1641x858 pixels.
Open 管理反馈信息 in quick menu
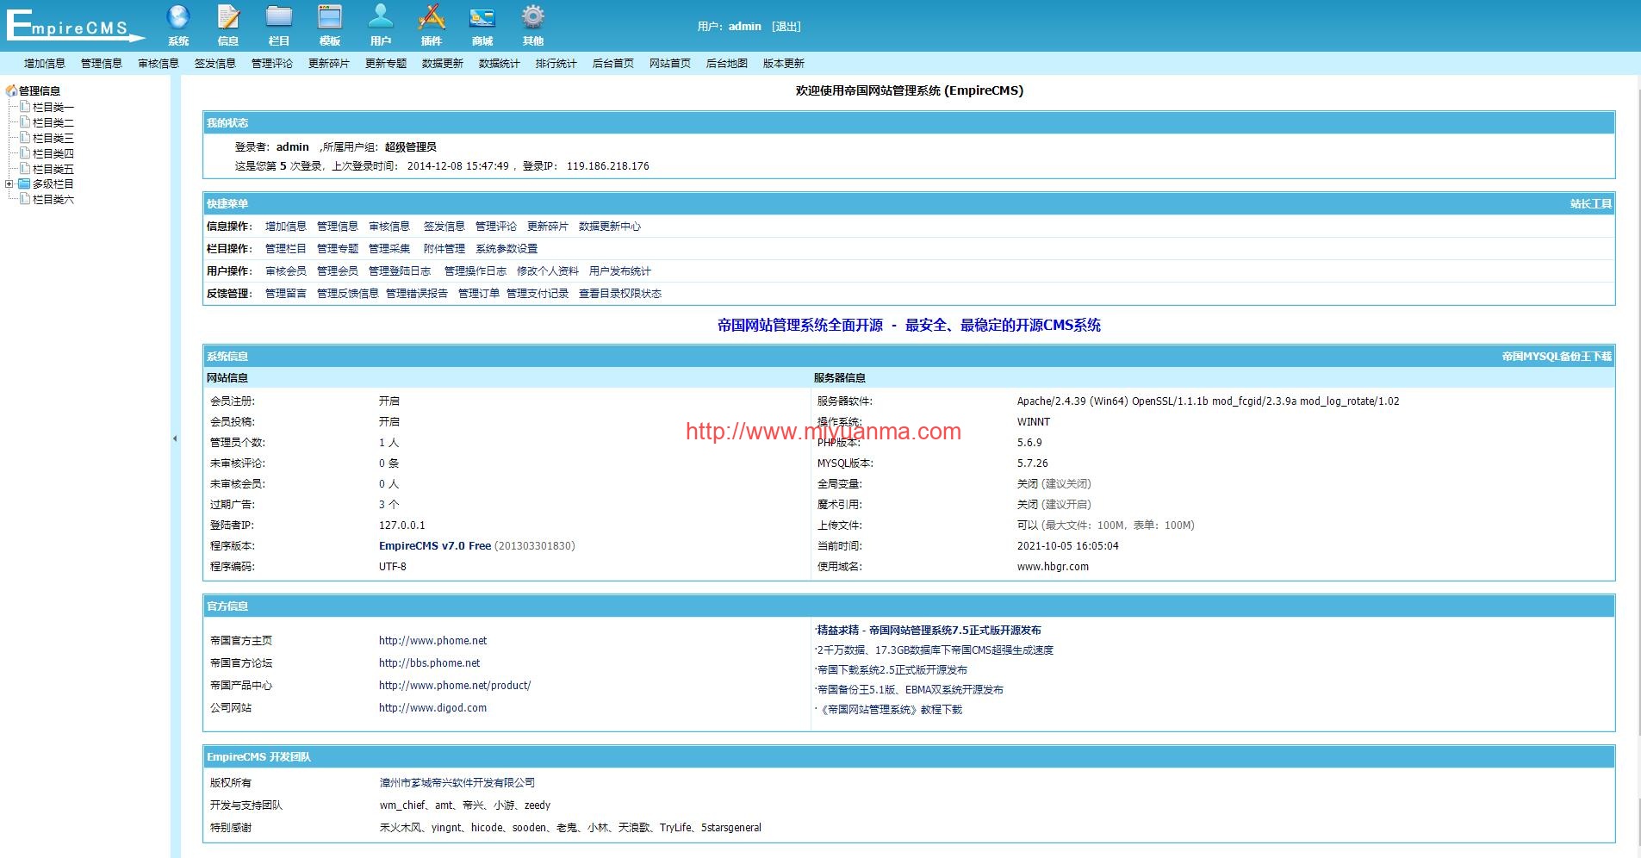click(x=348, y=294)
